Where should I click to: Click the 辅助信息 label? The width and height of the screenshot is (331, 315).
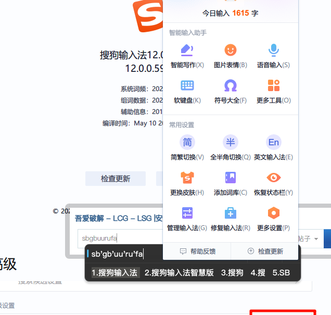(x=134, y=112)
